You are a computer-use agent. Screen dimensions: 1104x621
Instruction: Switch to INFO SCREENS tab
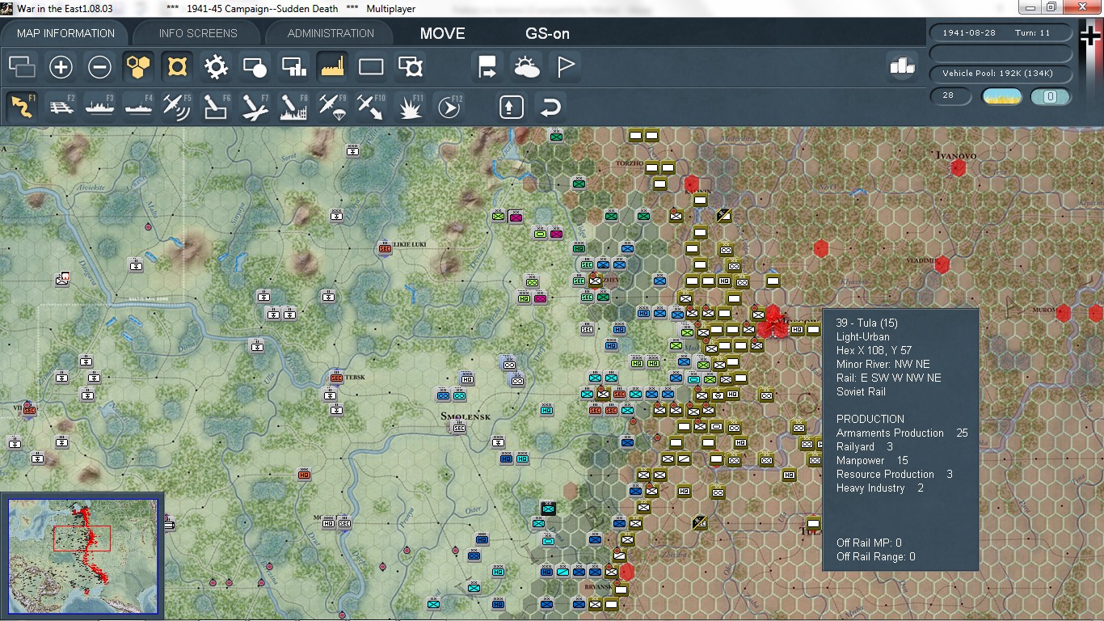pyautogui.click(x=198, y=33)
